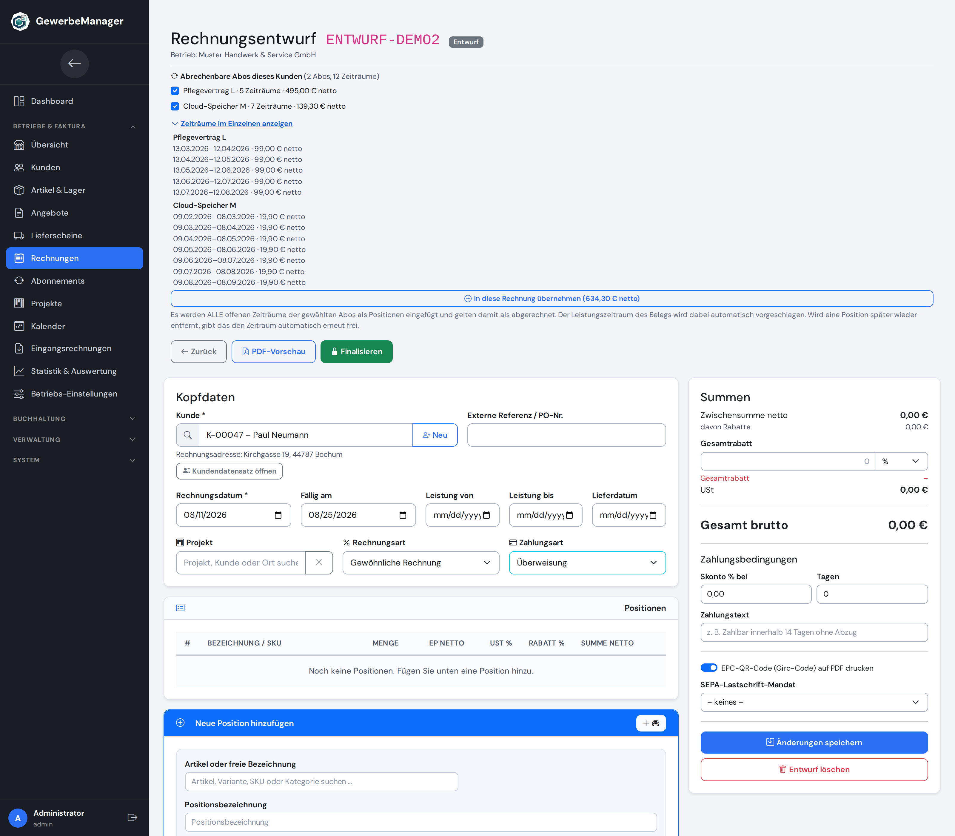Click the search icon in Kunde field
The width and height of the screenshot is (955, 836).
coord(187,435)
